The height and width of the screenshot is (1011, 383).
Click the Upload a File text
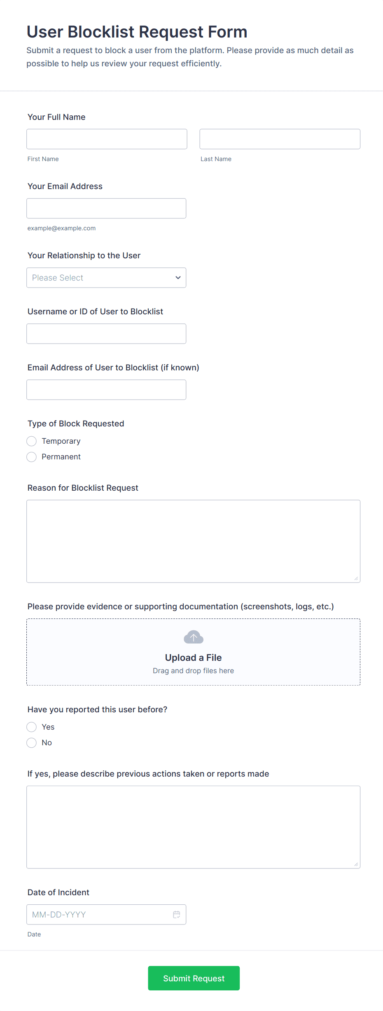coord(193,658)
